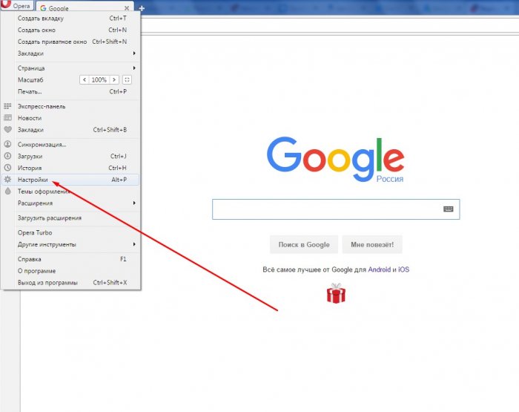The image size is (519, 412).
Task: Click the Новости newspaper icon
Action: pyautogui.click(x=7, y=118)
